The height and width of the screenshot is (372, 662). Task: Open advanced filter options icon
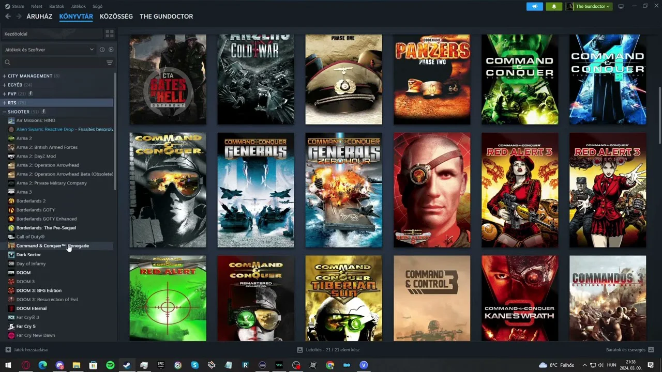pyautogui.click(x=110, y=63)
